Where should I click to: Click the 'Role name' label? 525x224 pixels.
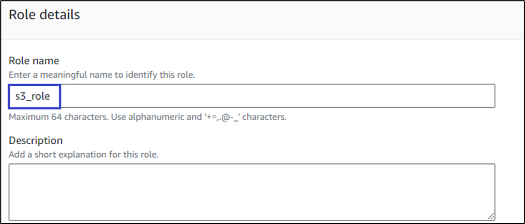[x=34, y=61]
